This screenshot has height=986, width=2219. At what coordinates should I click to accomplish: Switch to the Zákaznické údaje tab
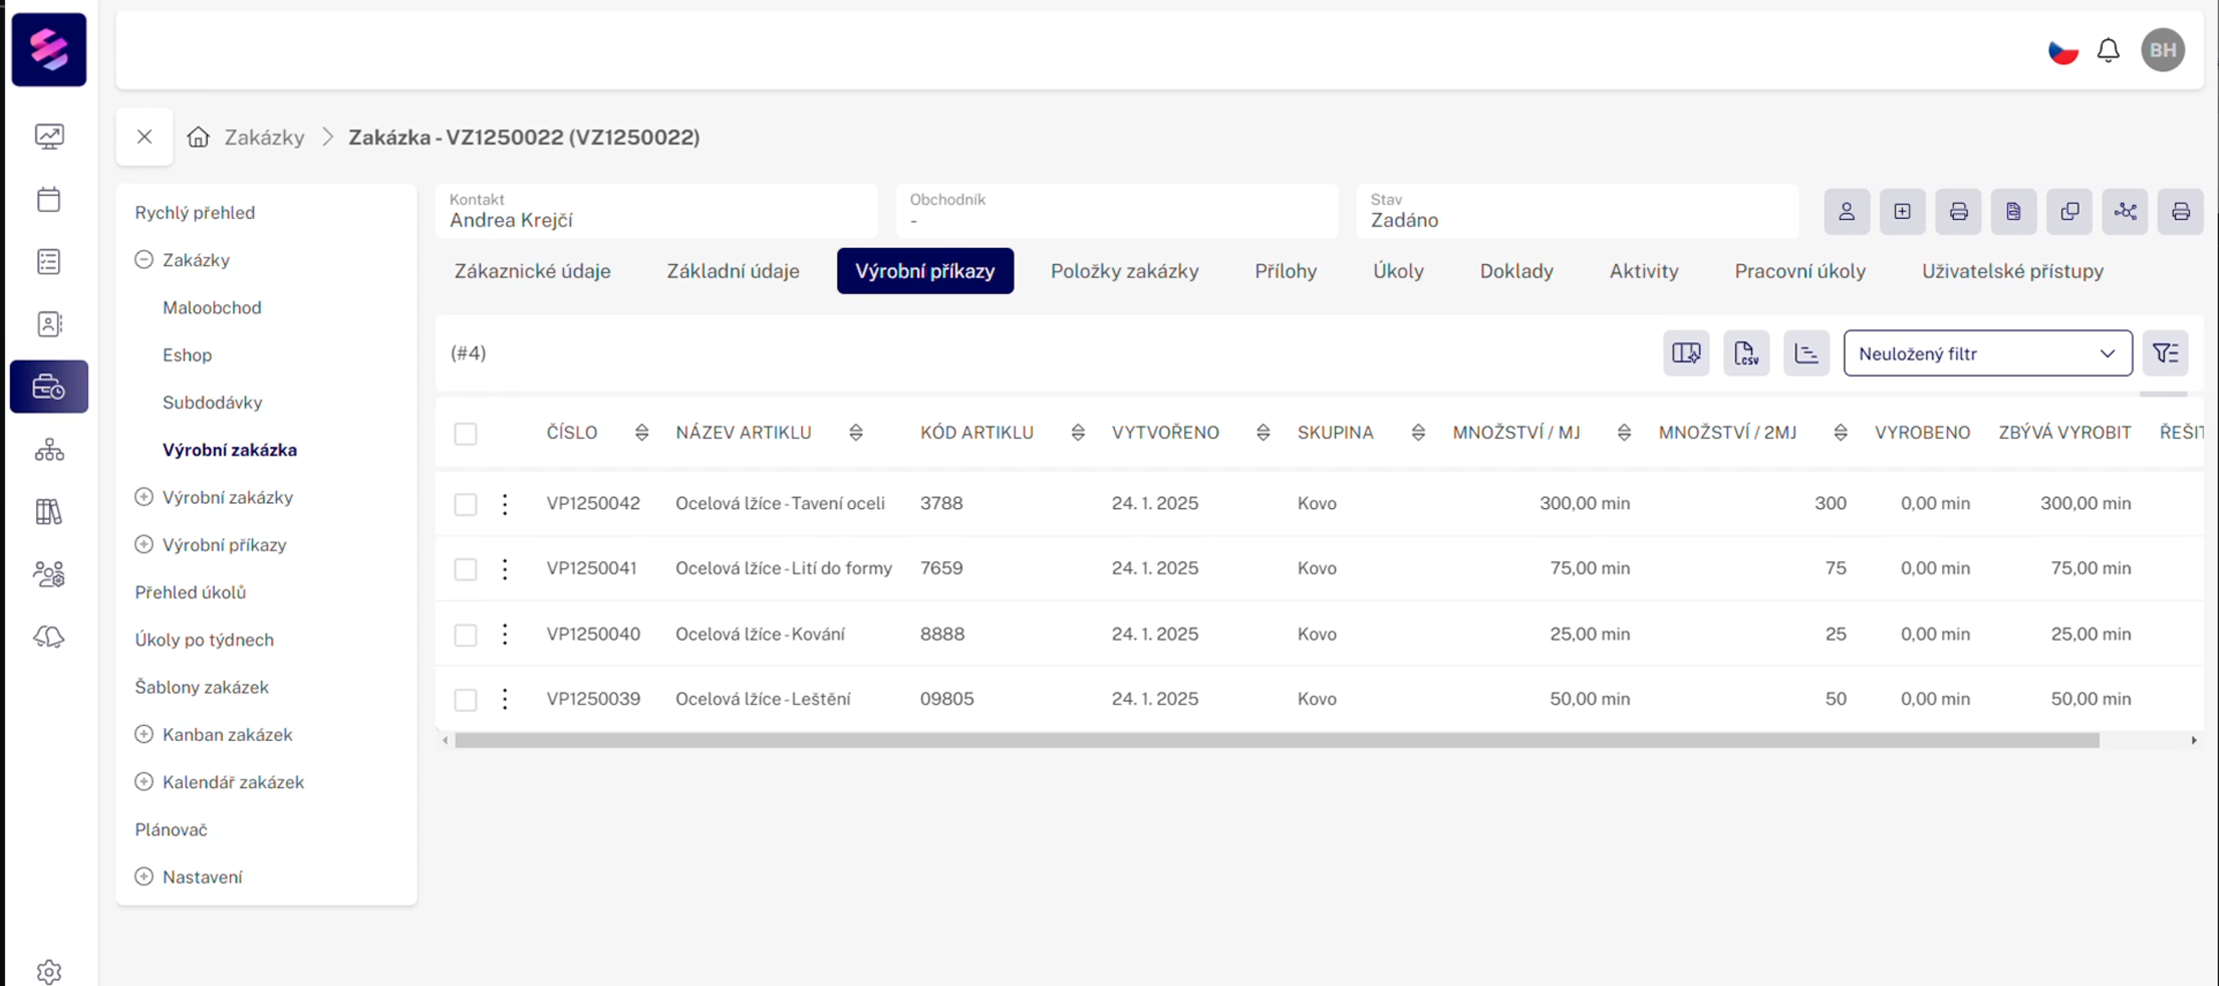pos(532,271)
